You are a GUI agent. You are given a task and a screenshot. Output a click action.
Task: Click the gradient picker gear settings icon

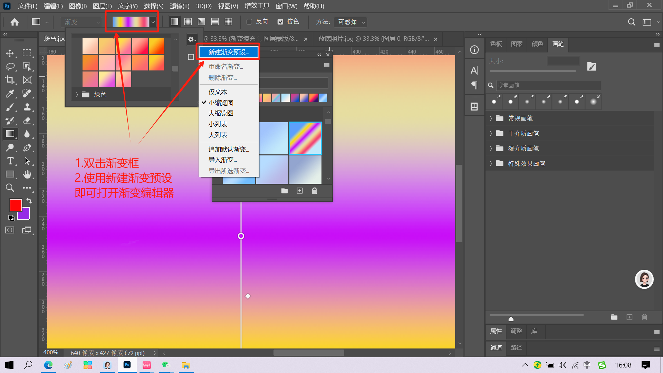point(191,39)
